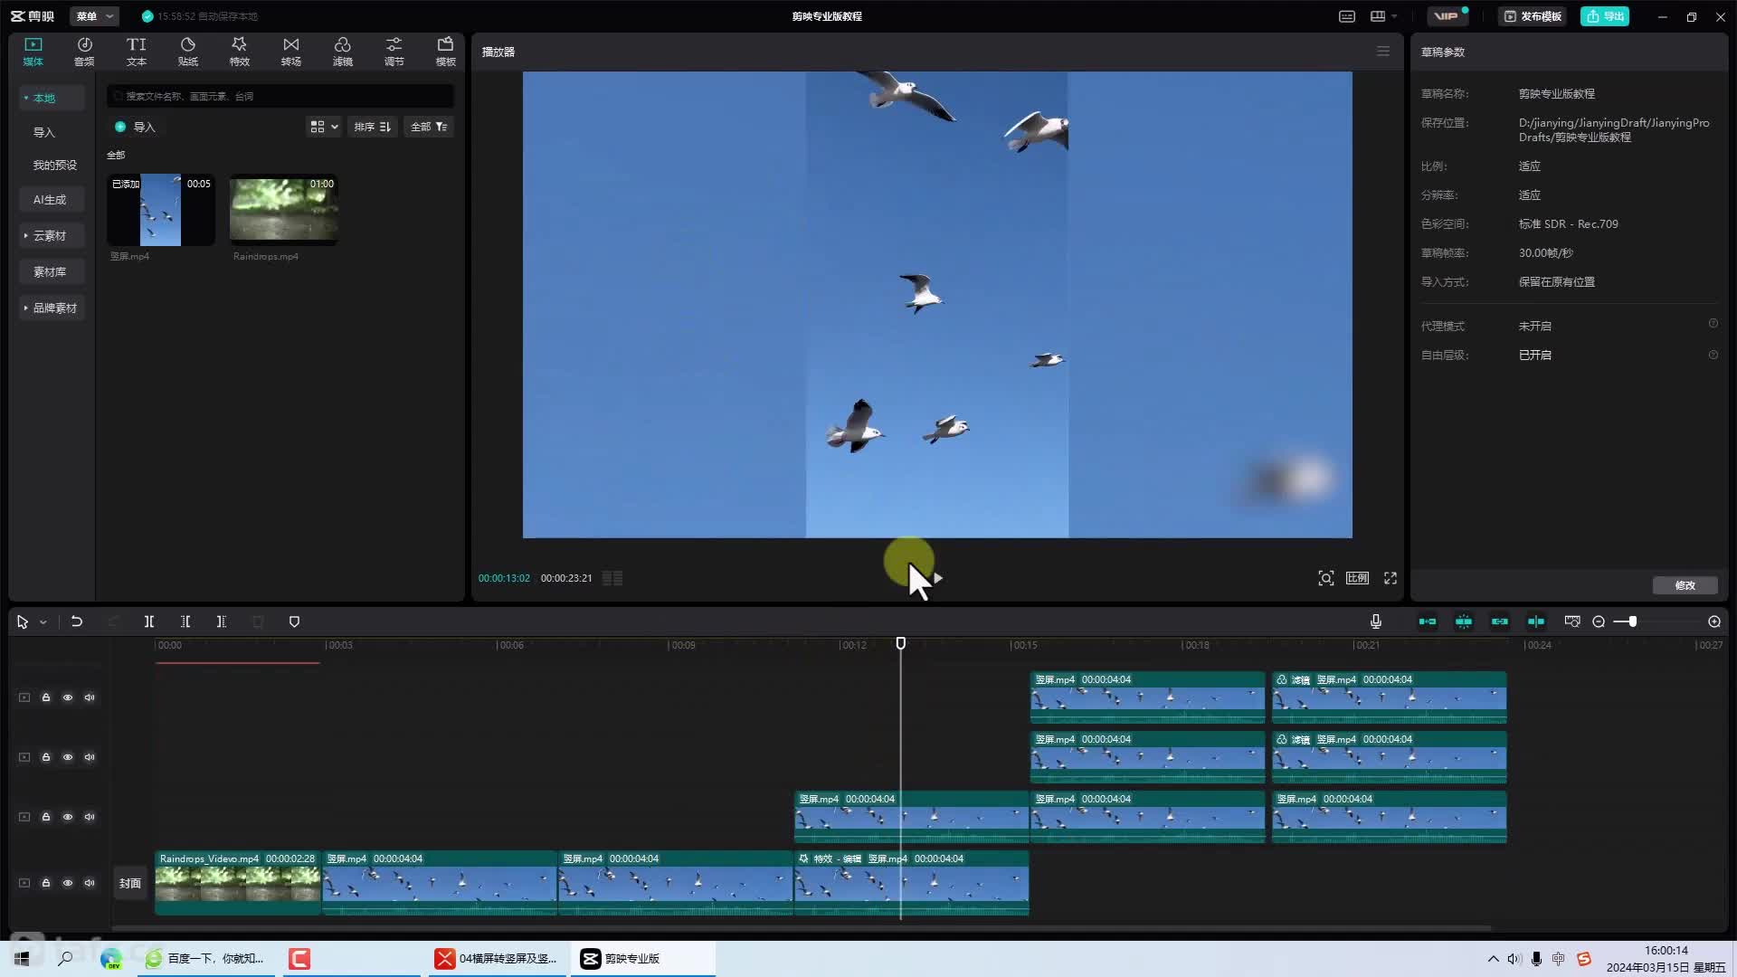Click the play button in player
Image resolution: width=1737 pixels, height=977 pixels.
[938, 578]
